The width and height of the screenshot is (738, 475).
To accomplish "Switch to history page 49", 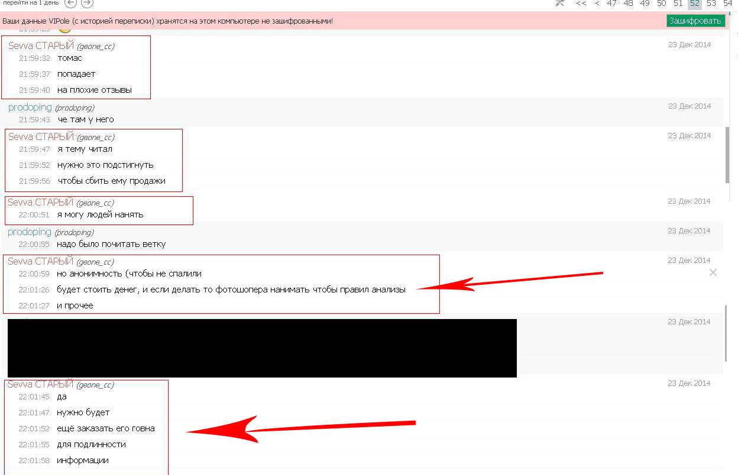I will tap(645, 4).
